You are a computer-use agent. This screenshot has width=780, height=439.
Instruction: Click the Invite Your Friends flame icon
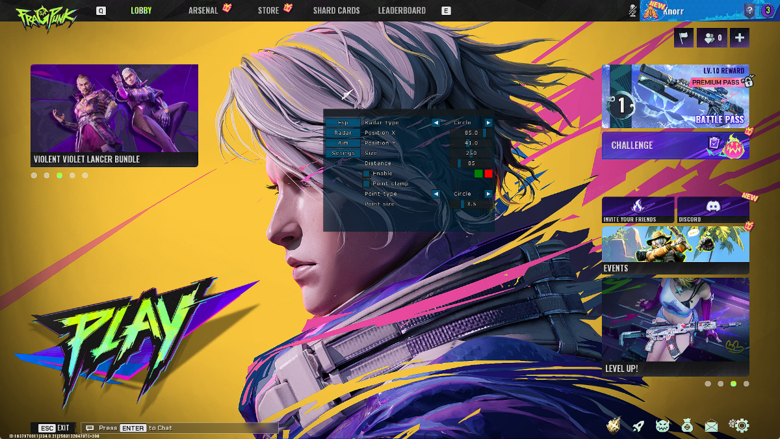point(638,206)
